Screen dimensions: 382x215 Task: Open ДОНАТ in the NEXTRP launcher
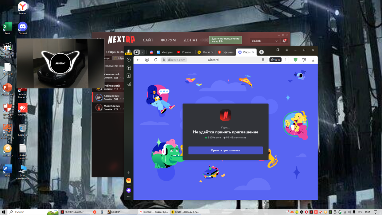[x=191, y=40]
